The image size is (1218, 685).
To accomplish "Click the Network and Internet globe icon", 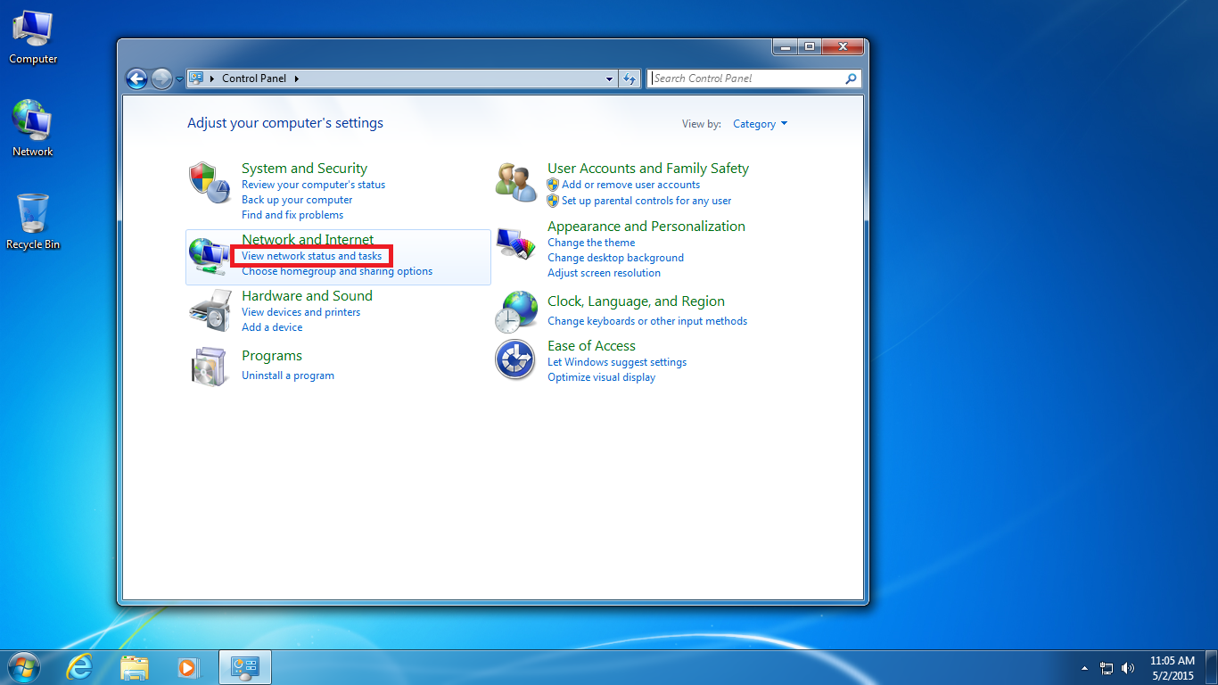I will tap(210, 256).
